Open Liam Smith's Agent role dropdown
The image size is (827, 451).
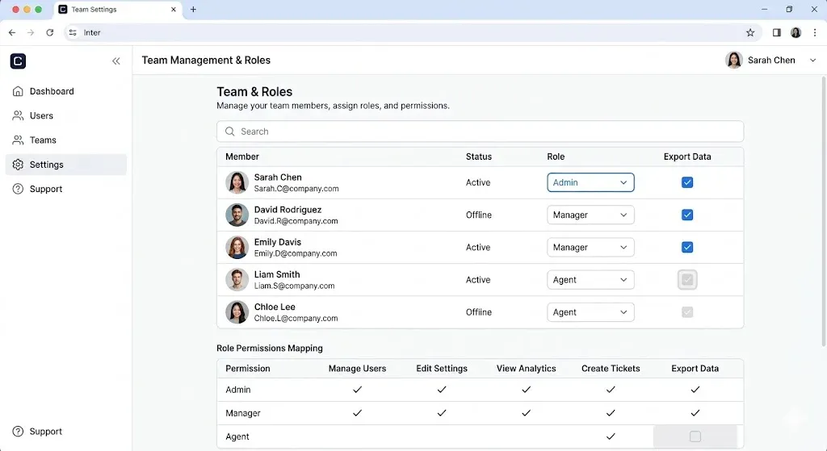click(590, 280)
